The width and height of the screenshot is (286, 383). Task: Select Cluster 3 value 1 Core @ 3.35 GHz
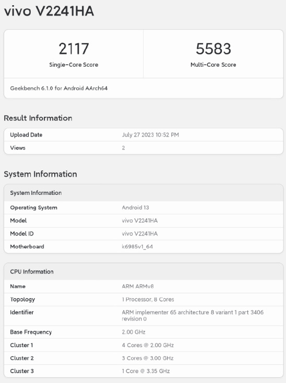146,371
